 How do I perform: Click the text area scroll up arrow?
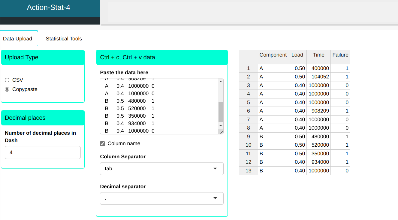pos(221,81)
